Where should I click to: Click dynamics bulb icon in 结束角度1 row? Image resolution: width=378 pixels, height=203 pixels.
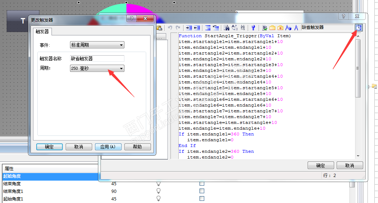pos(159,191)
